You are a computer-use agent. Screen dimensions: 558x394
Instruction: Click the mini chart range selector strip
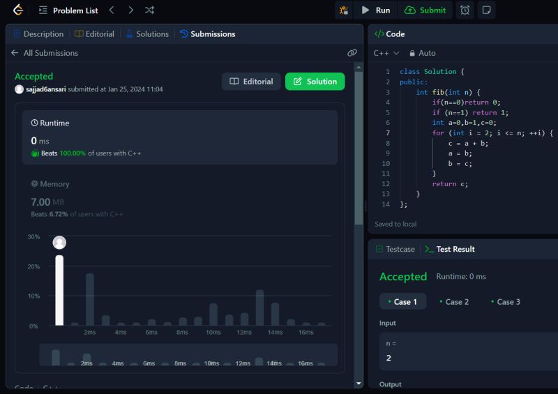(188, 354)
